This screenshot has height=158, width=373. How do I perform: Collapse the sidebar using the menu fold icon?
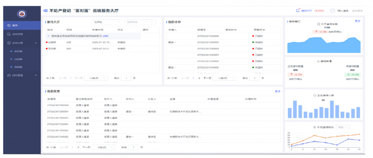tap(45, 11)
